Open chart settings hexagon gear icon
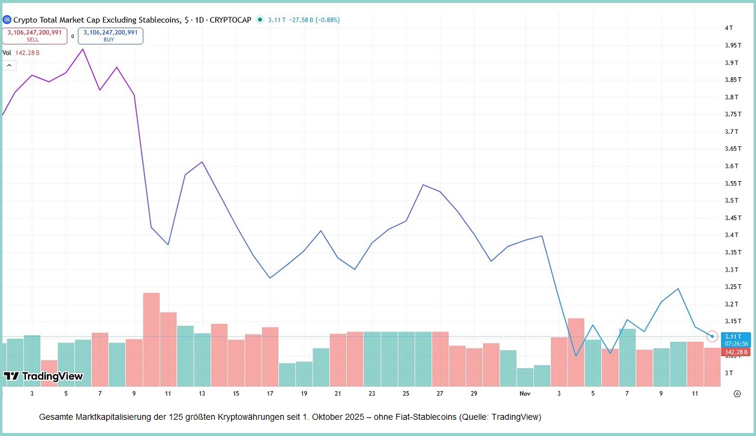The height and width of the screenshot is (436, 756). click(x=737, y=393)
